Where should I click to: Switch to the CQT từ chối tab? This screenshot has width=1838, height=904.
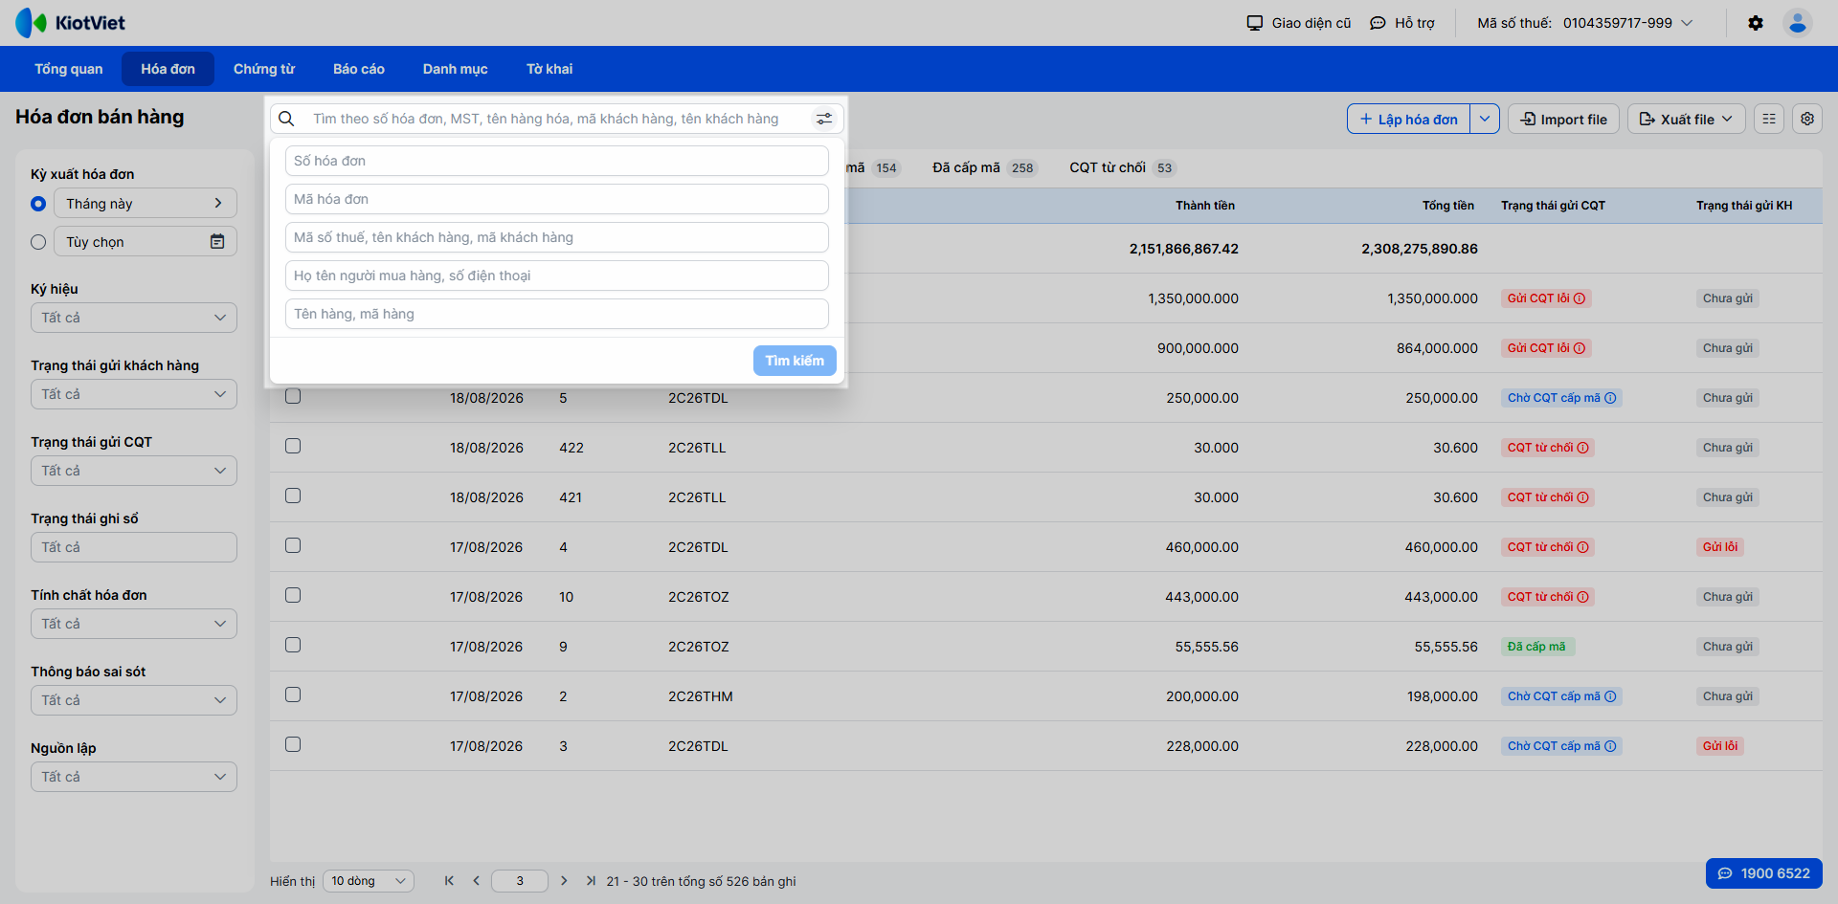[x=1122, y=167]
